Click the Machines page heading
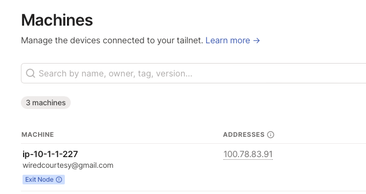The height and width of the screenshot is (194, 366). pos(57,20)
